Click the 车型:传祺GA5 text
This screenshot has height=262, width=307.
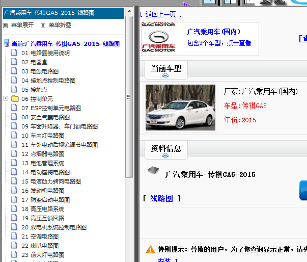coord(245,106)
